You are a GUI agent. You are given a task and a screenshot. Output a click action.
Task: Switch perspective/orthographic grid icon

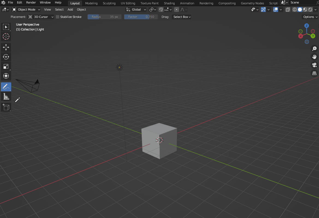click(314, 73)
